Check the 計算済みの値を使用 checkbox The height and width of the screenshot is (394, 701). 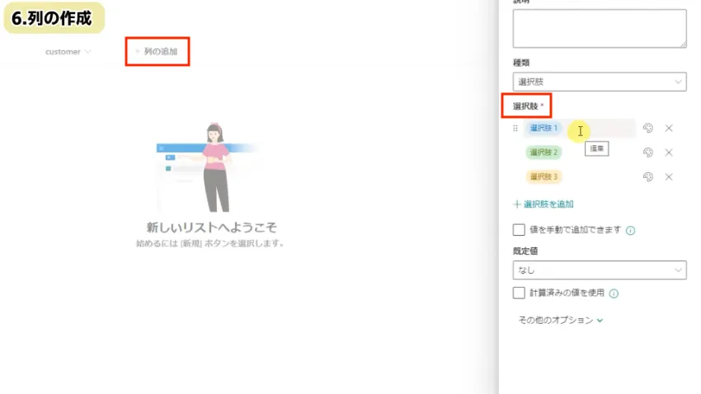click(x=519, y=293)
